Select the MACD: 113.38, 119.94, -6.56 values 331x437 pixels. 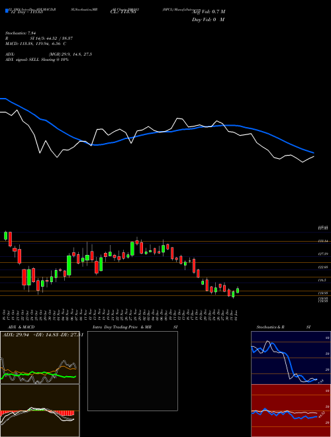(x=36, y=44)
